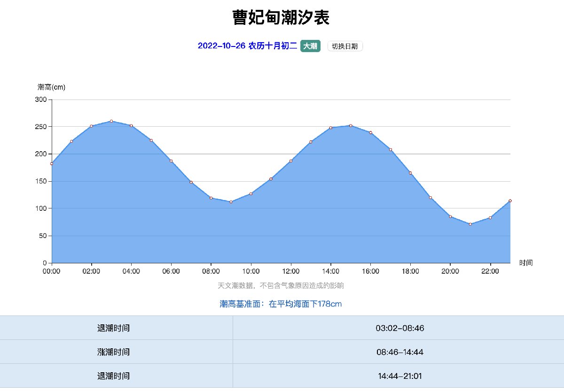Select the 18:00 data point on curve
This screenshot has height=392, width=564.
coord(410,173)
